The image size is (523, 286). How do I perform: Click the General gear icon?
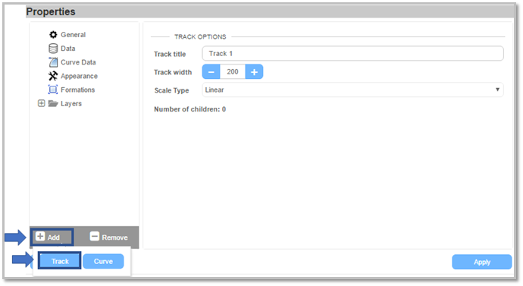pyautogui.click(x=53, y=34)
